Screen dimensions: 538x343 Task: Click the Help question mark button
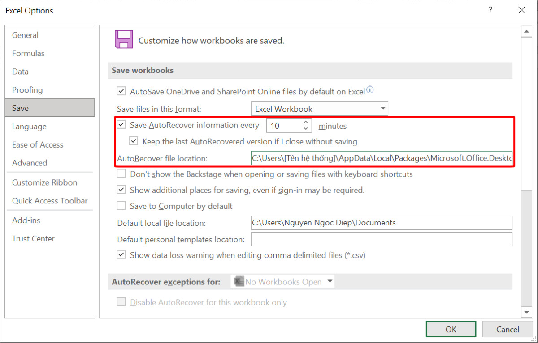[x=490, y=10]
